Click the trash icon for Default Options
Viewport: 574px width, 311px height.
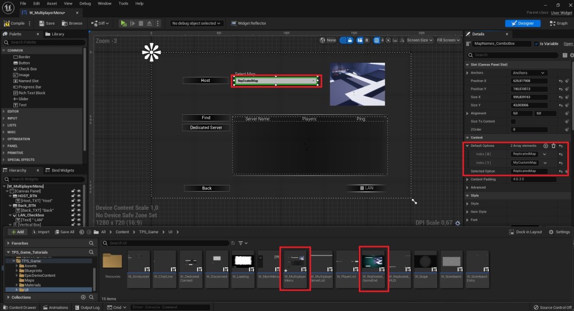pyautogui.click(x=553, y=146)
